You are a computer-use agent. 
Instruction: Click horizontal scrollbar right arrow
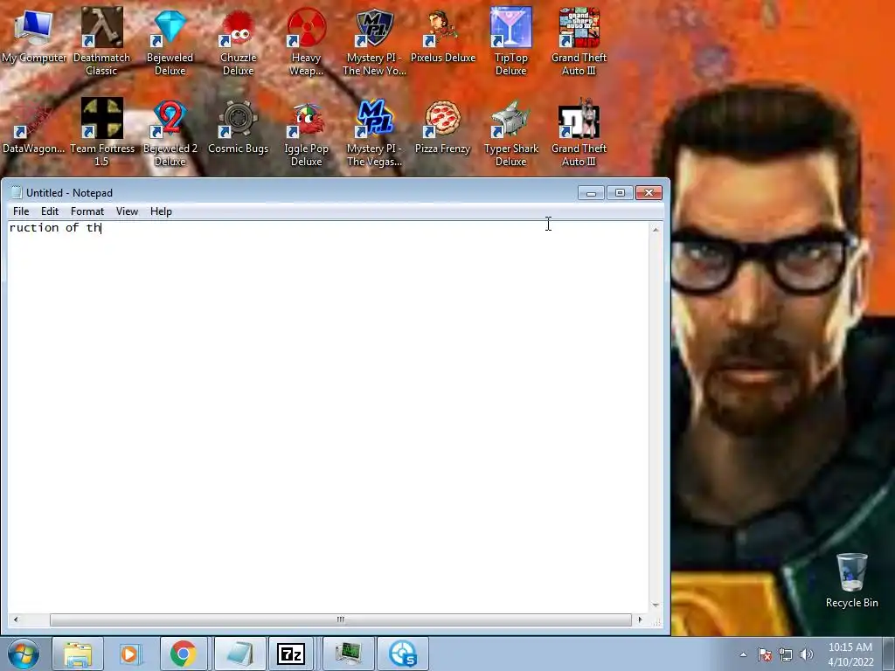[640, 619]
